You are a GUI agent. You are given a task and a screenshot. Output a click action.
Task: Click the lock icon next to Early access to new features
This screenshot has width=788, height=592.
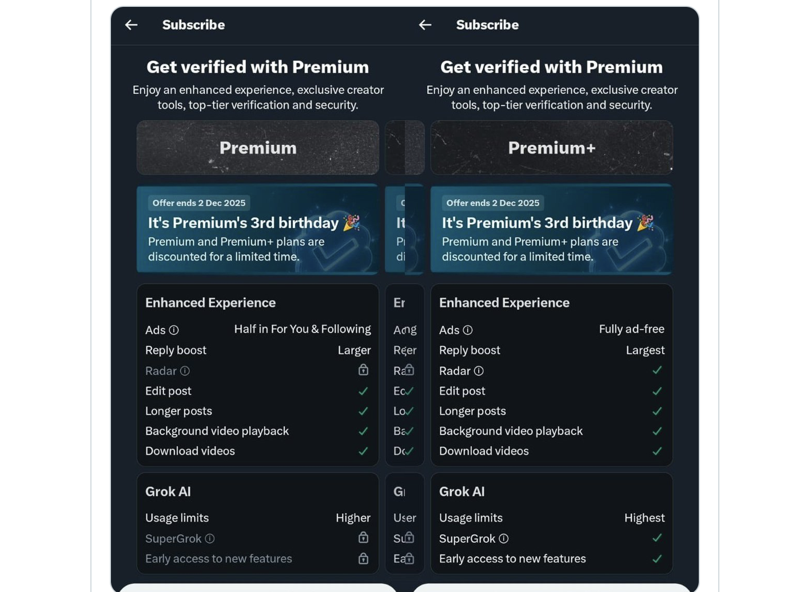(x=363, y=558)
